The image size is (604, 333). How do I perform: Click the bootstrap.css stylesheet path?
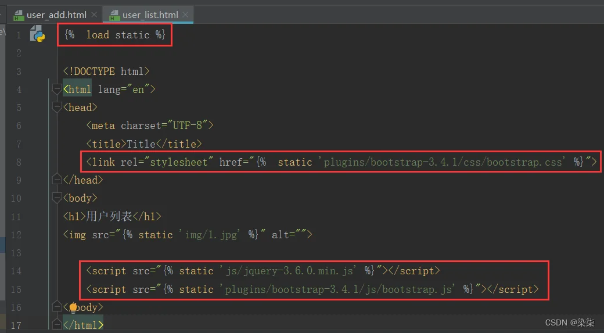[442, 162]
